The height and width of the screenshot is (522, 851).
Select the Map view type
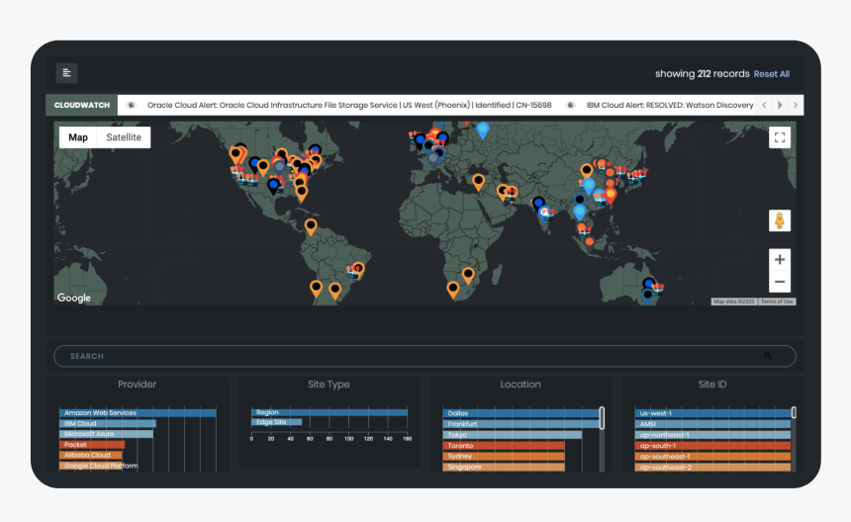(78, 137)
